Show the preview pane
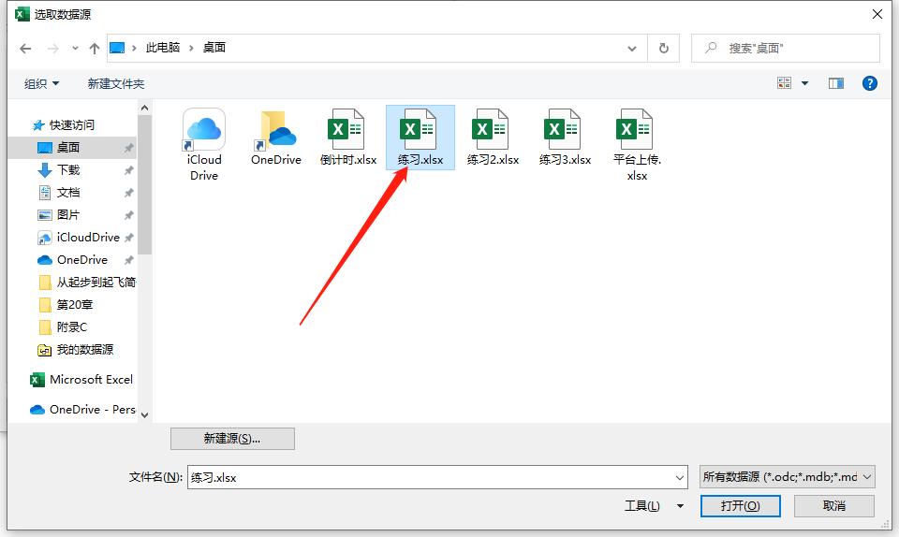The height and width of the screenshot is (537, 899). (836, 83)
